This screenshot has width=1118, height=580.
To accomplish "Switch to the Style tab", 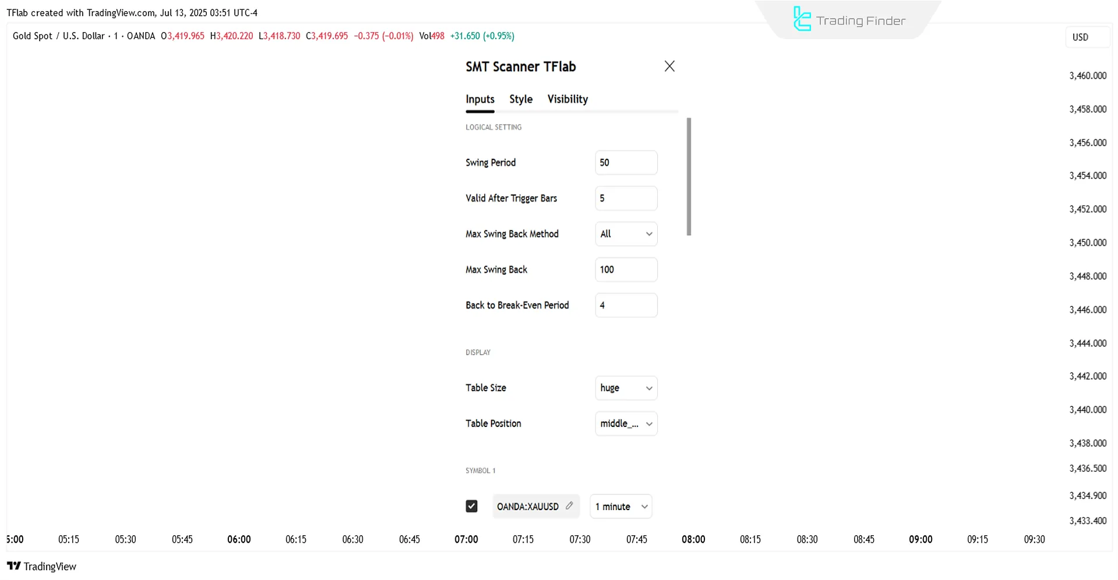I will coord(520,99).
